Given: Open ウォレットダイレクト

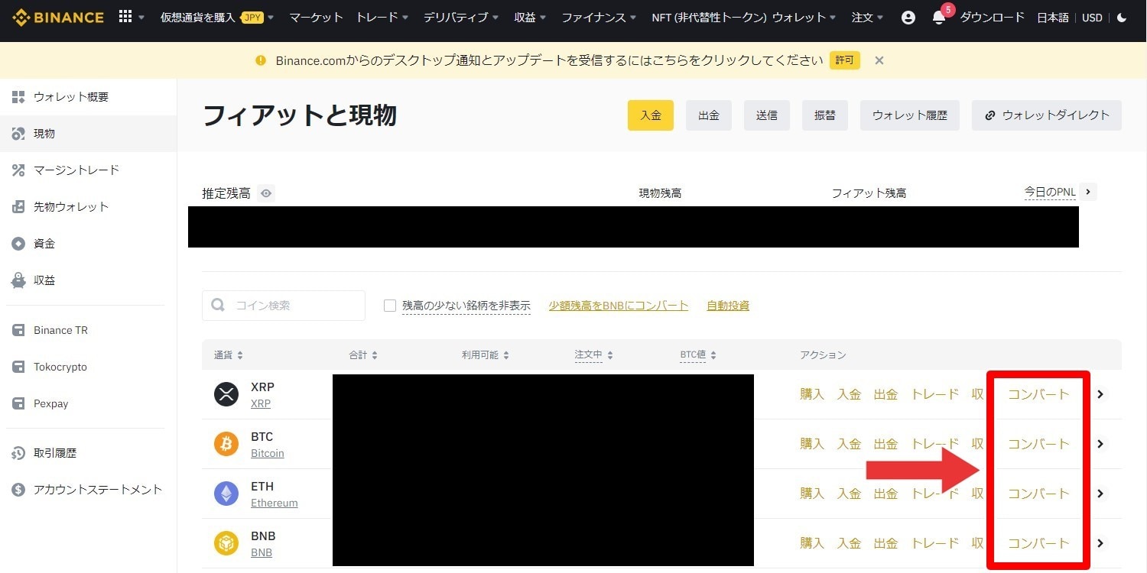Looking at the screenshot, I should 1047,115.
